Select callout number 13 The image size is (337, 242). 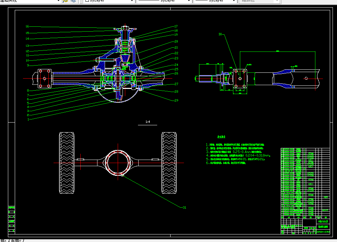tap(27, 46)
